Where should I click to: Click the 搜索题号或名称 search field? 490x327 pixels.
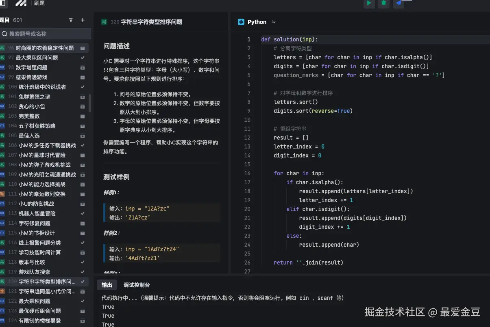tap(45, 34)
